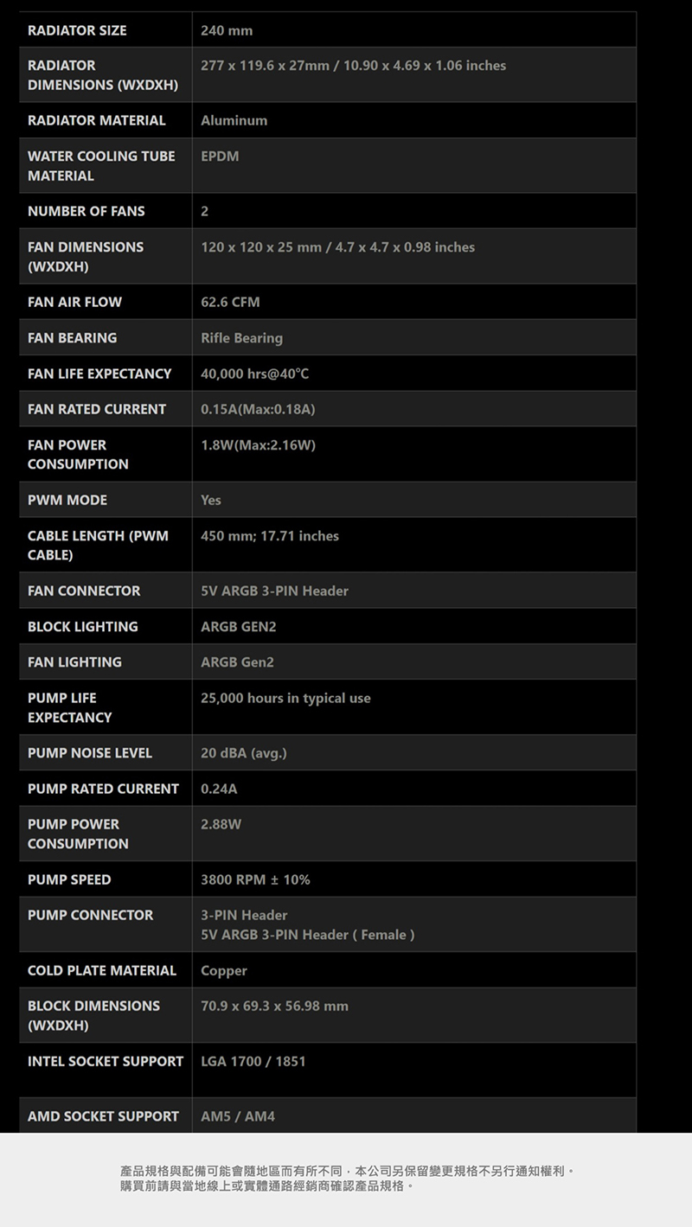Click the PWM MODE label cell
Image resolution: width=692 pixels, height=1227 pixels.
[x=67, y=500]
